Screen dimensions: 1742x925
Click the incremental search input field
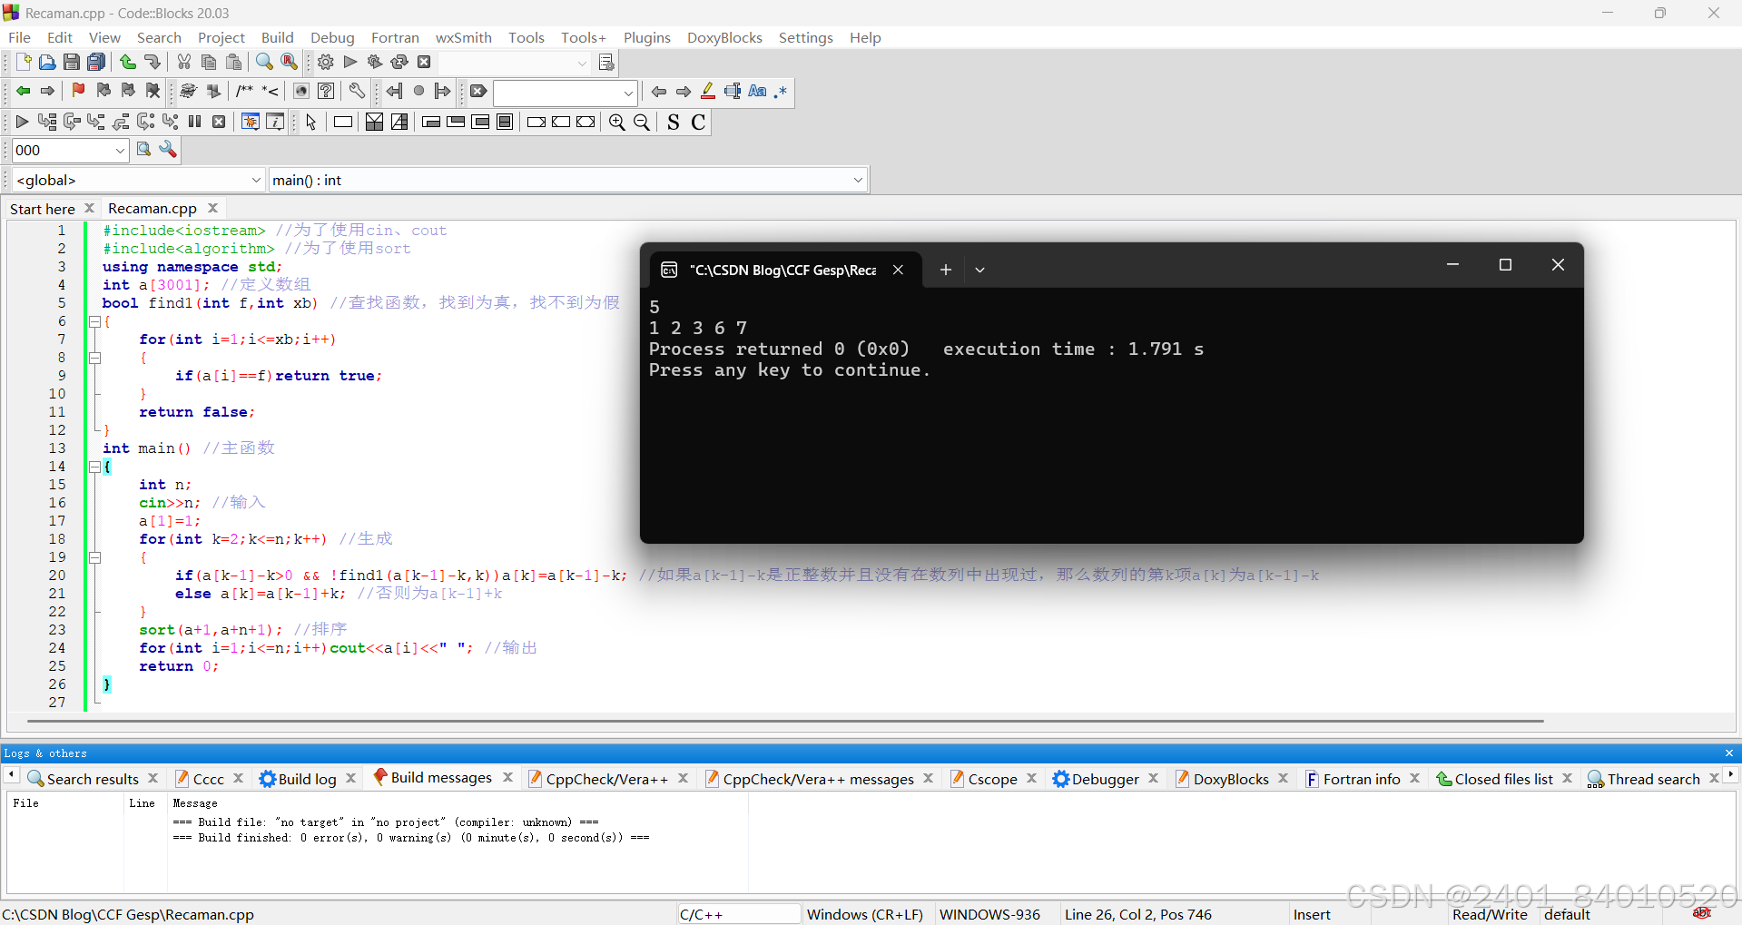[x=564, y=92]
